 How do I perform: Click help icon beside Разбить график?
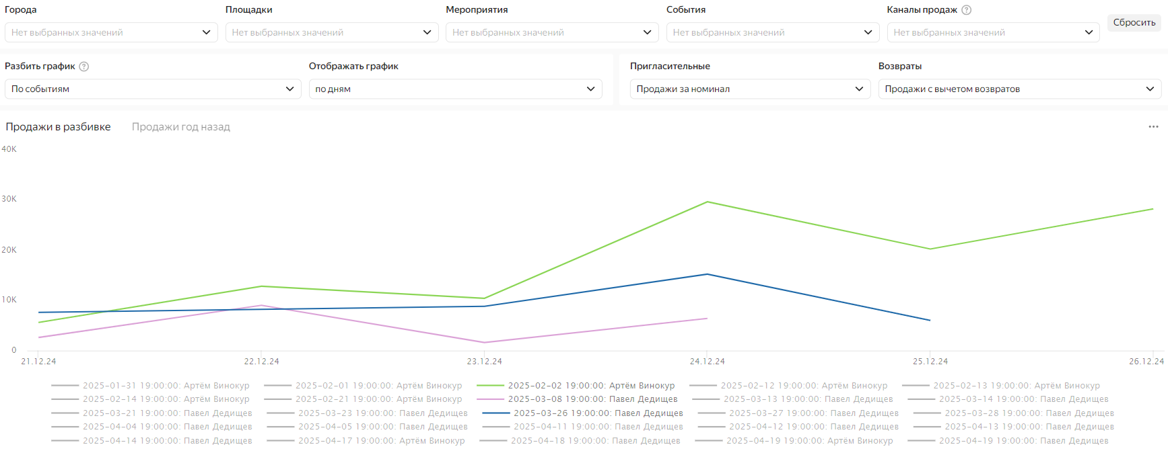[84, 67]
